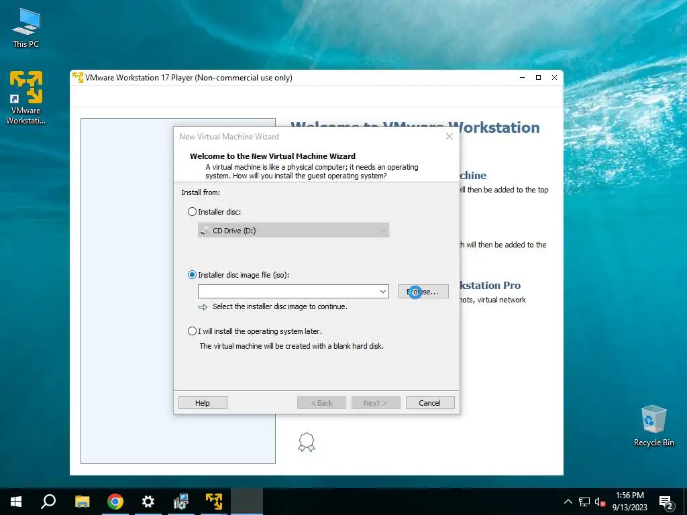Click inside the ISO image path field
The width and height of the screenshot is (687, 515).
[288, 292]
